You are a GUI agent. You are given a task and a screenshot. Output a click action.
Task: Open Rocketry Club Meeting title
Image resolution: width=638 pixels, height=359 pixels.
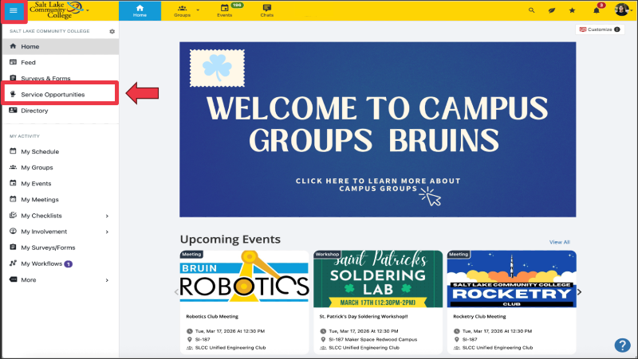(x=479, y=316)
